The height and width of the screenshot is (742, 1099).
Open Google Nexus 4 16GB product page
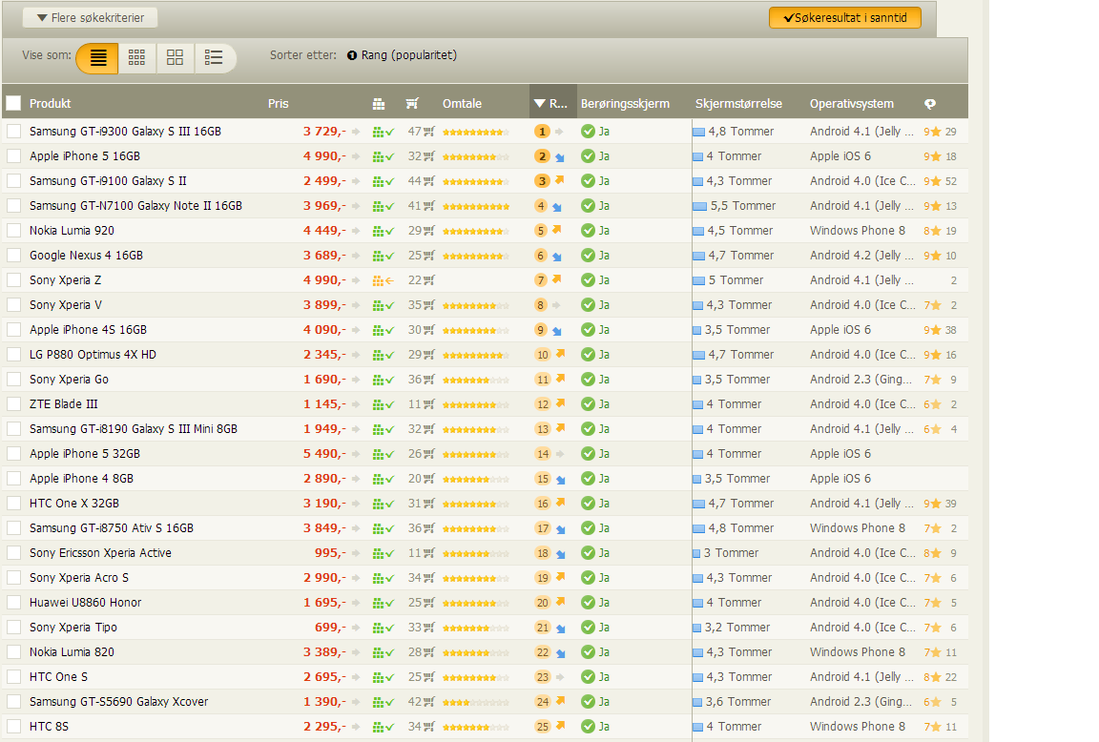point(86,256)
